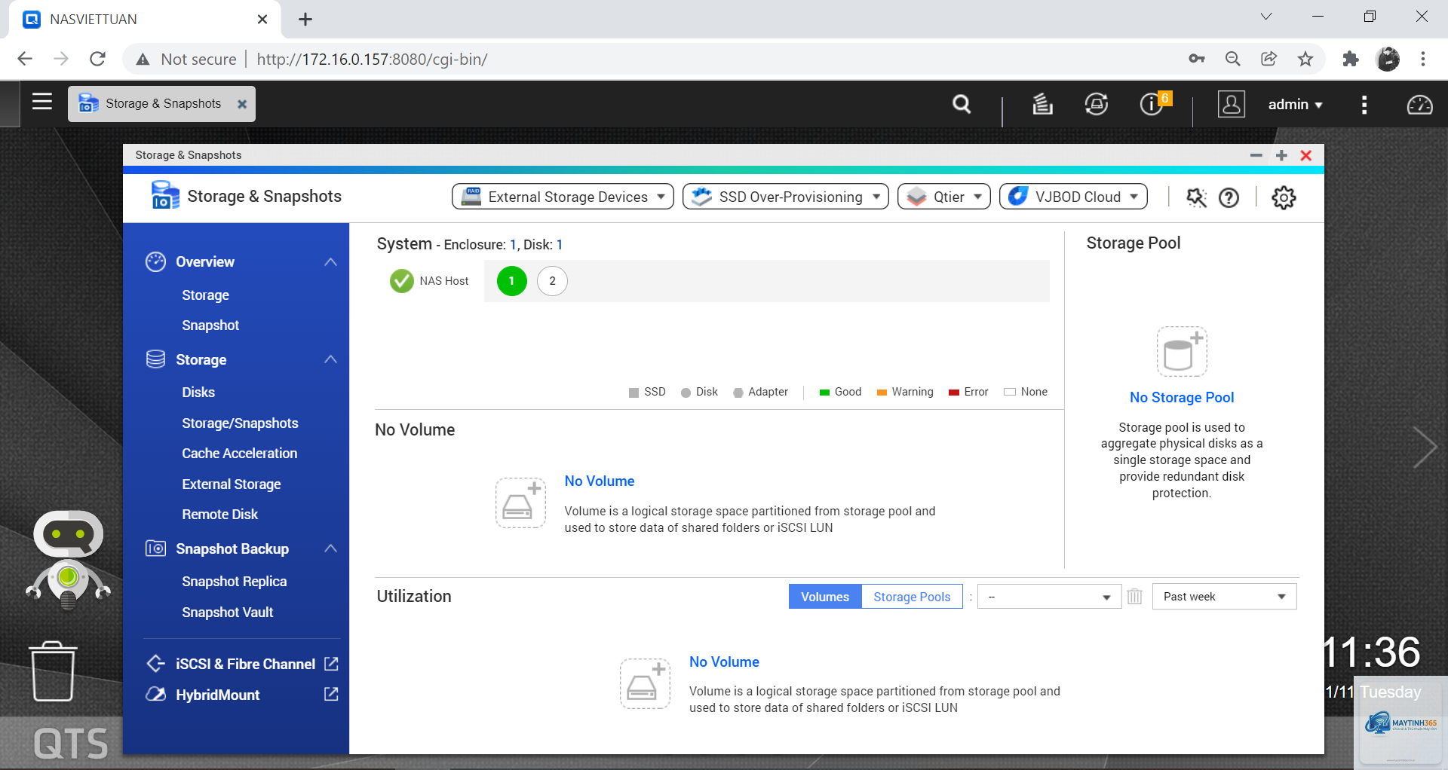Screen dimensions: 1448x770
Task: Click the browser reload button
Action: click(97, 59)
